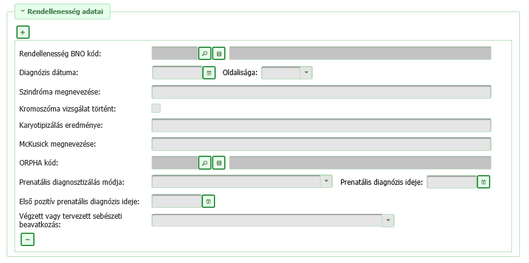529x263 pixels.
Task: Click the McKusick megnevezése field
Action: (321, 144)
